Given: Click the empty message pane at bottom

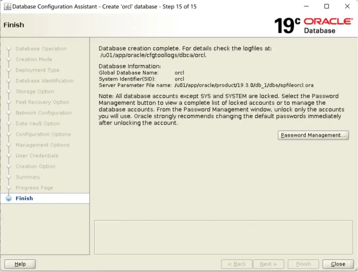Looking at the screenshot, I should tap(223, 237).
